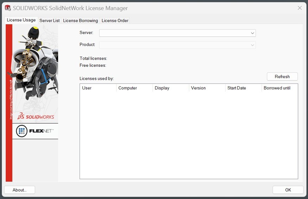Click the Version column header
The width and height of the screenshot is (308, 199).
click(x=207, y=88)
